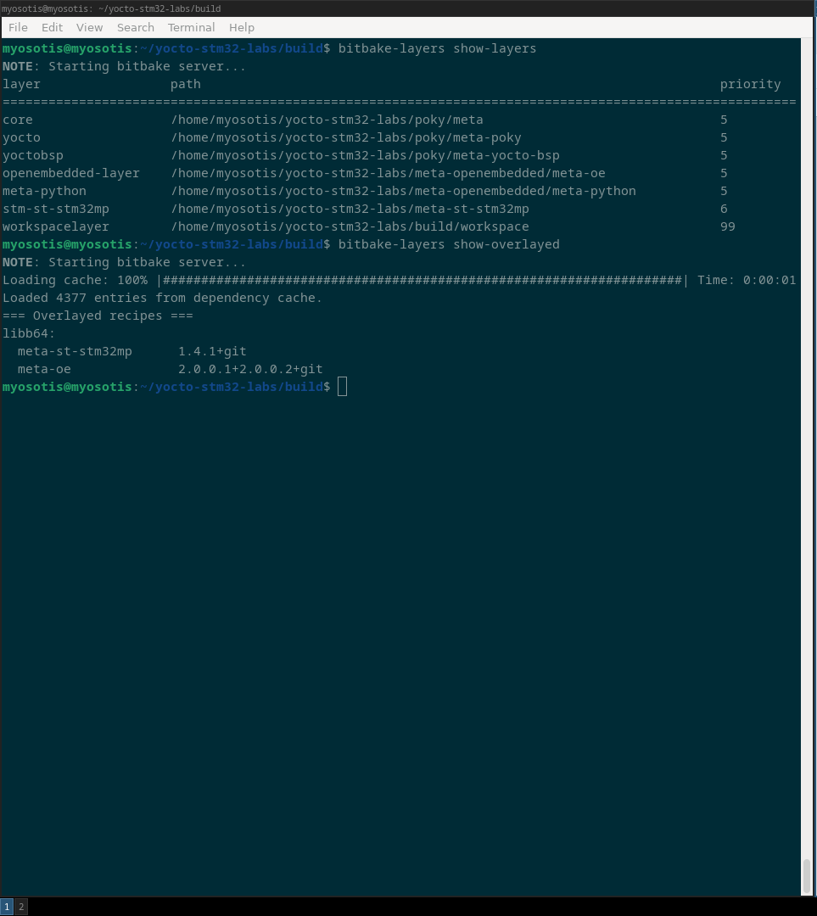Click the workspacelayer layer name

tap(56, 226)
